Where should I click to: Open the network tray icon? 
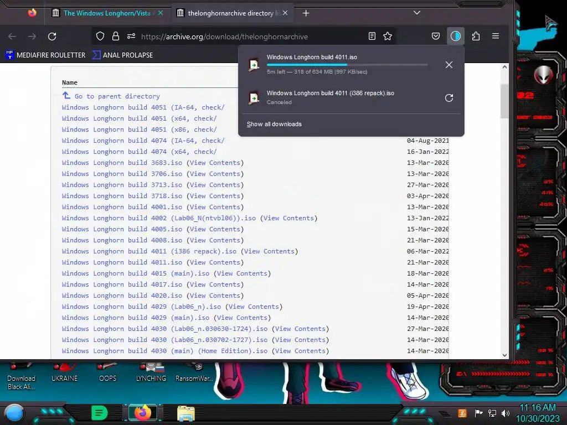point(492,413)
